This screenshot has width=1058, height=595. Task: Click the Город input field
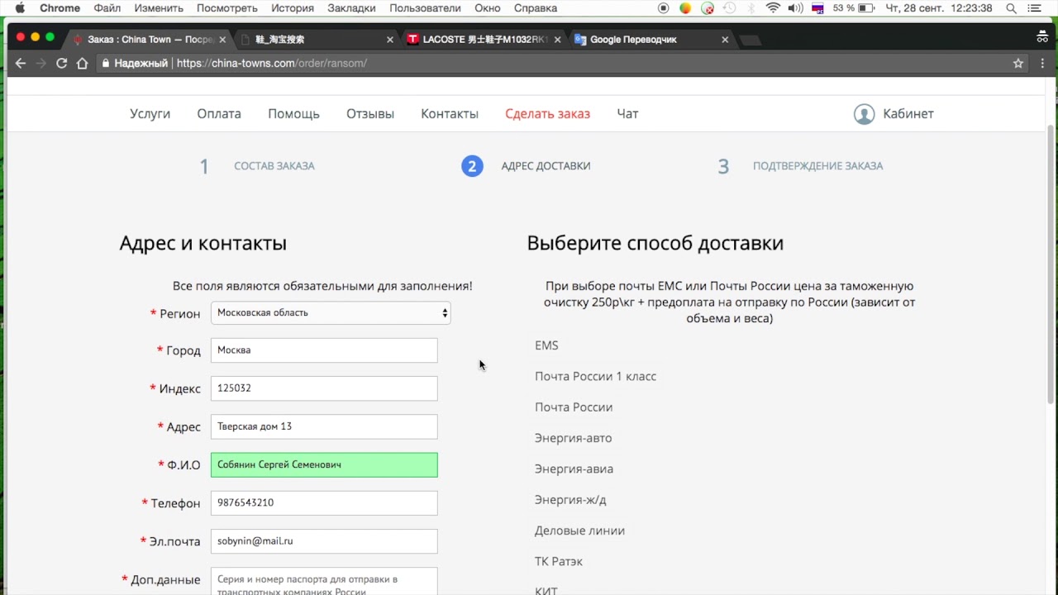324,350
